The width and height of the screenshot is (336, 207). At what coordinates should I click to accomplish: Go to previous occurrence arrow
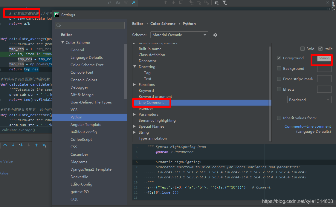(x=165, y=3)
